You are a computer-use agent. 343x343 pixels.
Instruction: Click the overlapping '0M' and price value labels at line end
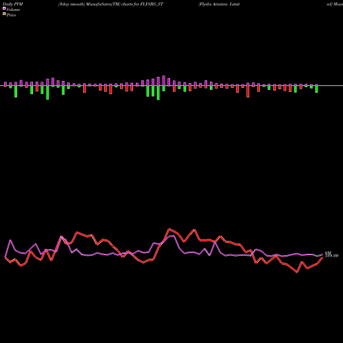331,255
